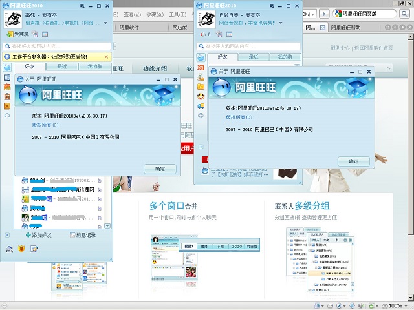Select clipboard sidebar icon below 商 icon

(7, 96)
